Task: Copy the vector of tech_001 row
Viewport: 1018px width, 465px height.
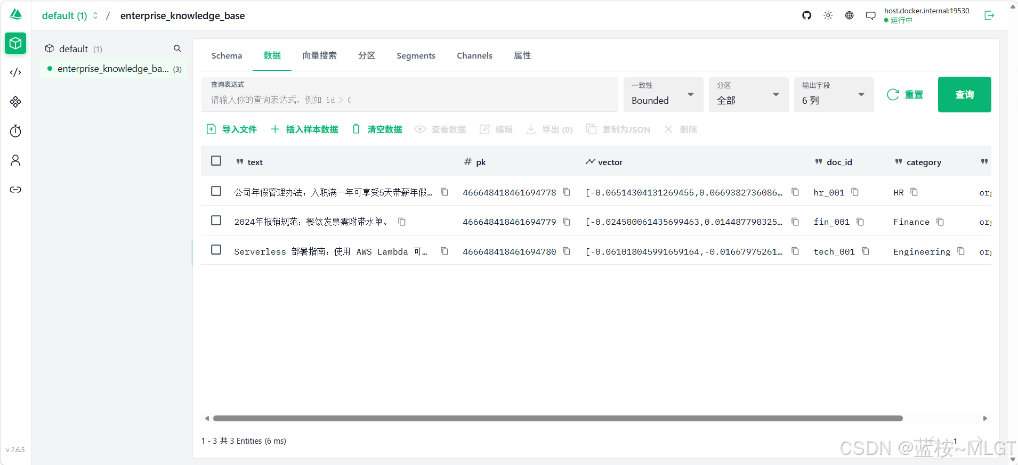Action: click(x=795, y=251)
